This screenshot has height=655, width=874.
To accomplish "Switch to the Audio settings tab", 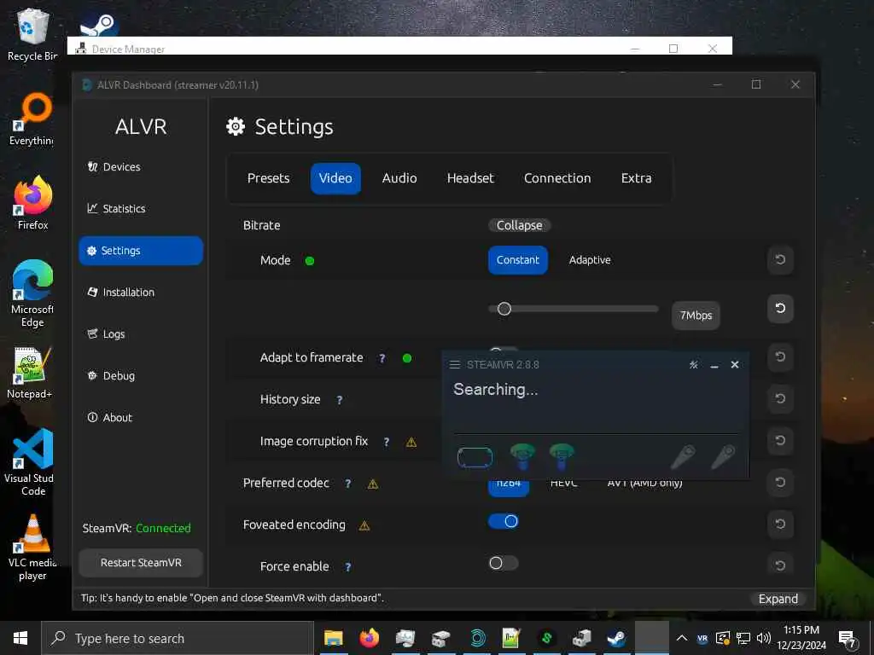I will tap(399, 178).
